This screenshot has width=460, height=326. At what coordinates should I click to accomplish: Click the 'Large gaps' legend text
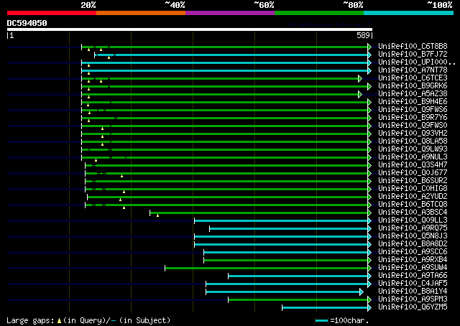[30, 320]
